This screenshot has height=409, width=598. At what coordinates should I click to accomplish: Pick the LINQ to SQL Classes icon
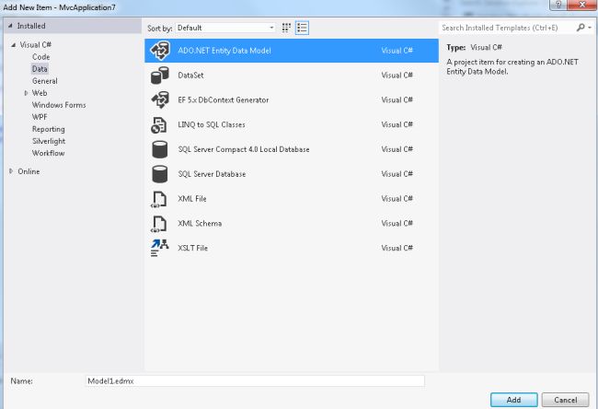click(x=158, y=125)
